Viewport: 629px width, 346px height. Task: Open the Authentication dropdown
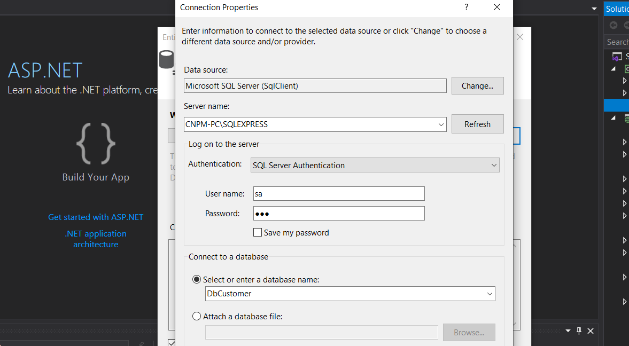375,165
